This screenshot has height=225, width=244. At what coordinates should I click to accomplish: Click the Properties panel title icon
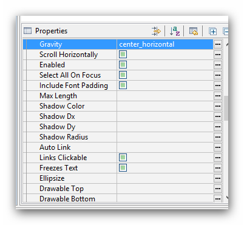(x=27, y=31)
